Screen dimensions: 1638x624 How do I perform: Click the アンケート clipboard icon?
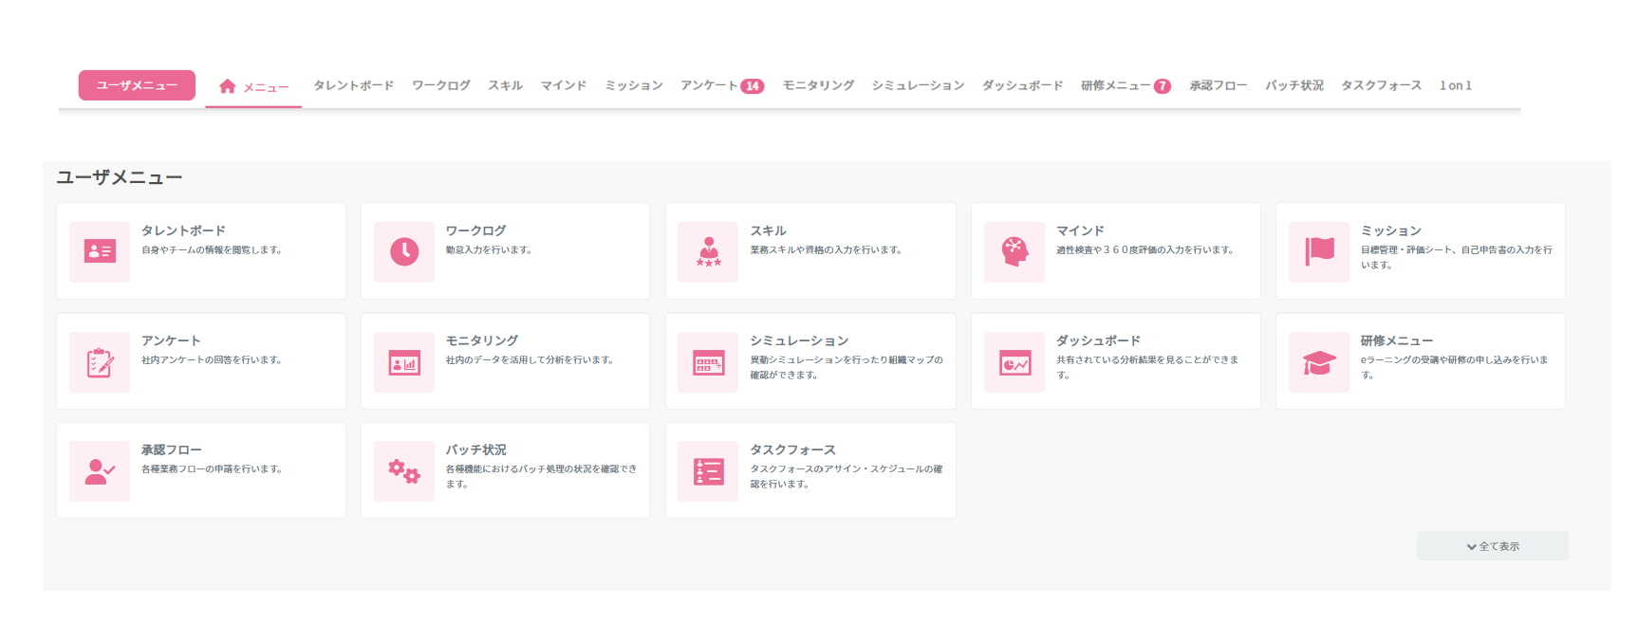pyautogui.click(x=100, y=362)
